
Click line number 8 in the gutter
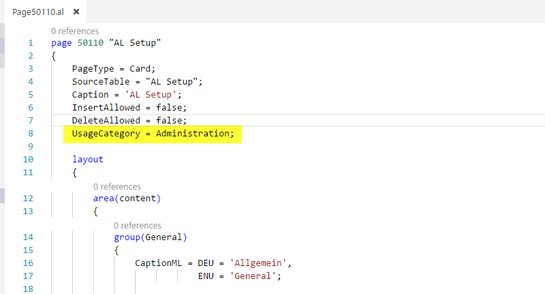pos(31,134)
